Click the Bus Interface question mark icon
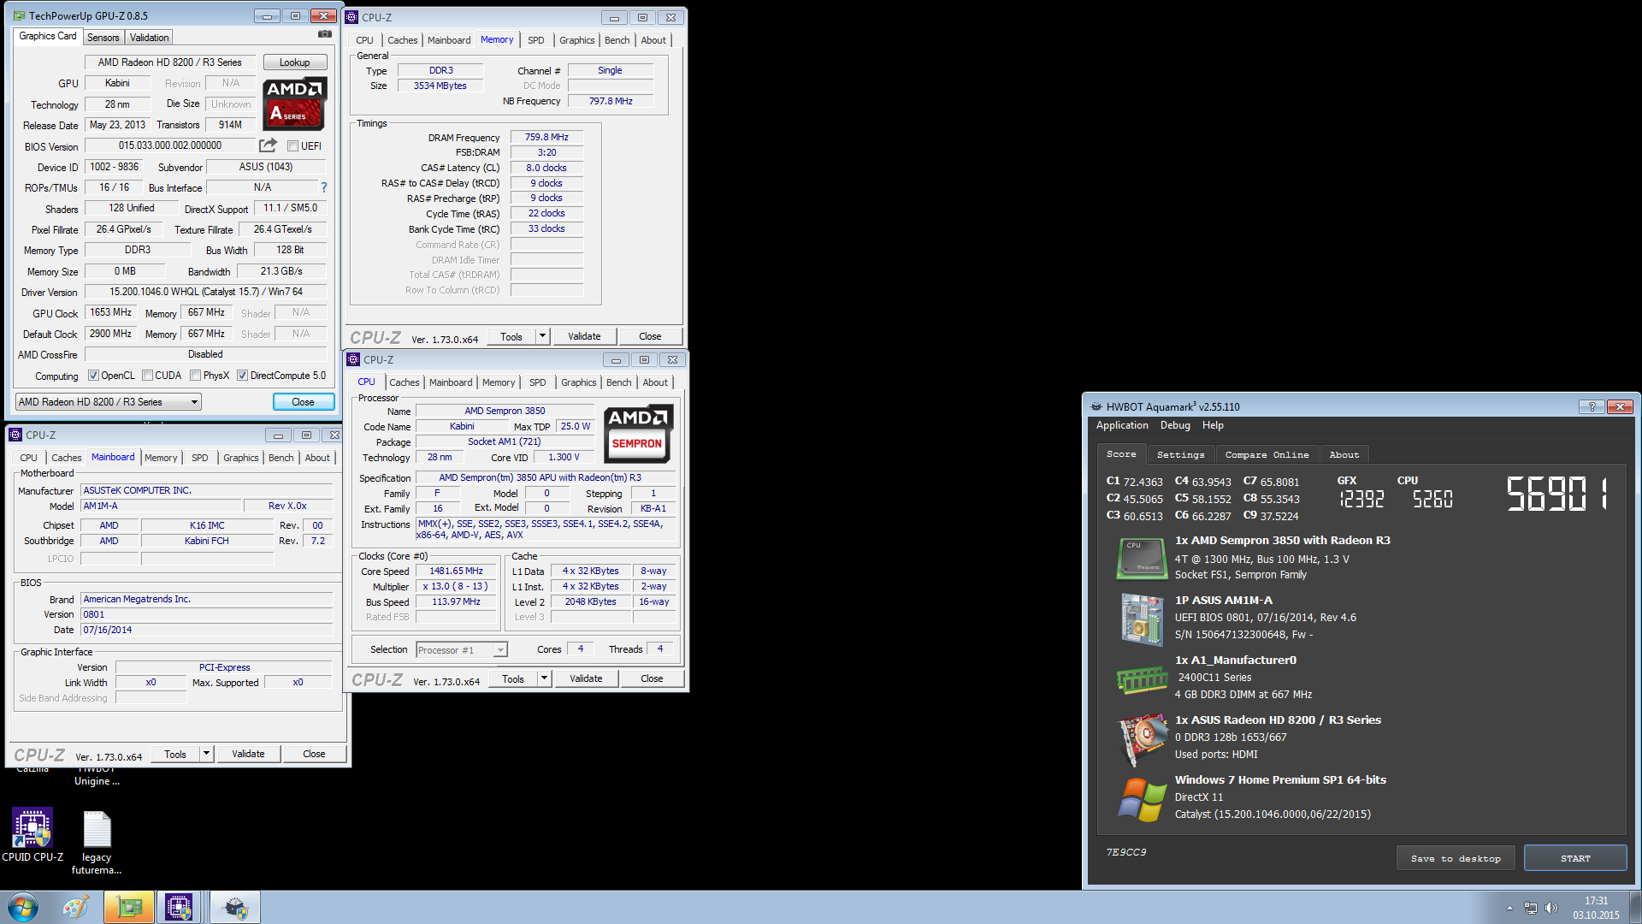 [323, 187]
